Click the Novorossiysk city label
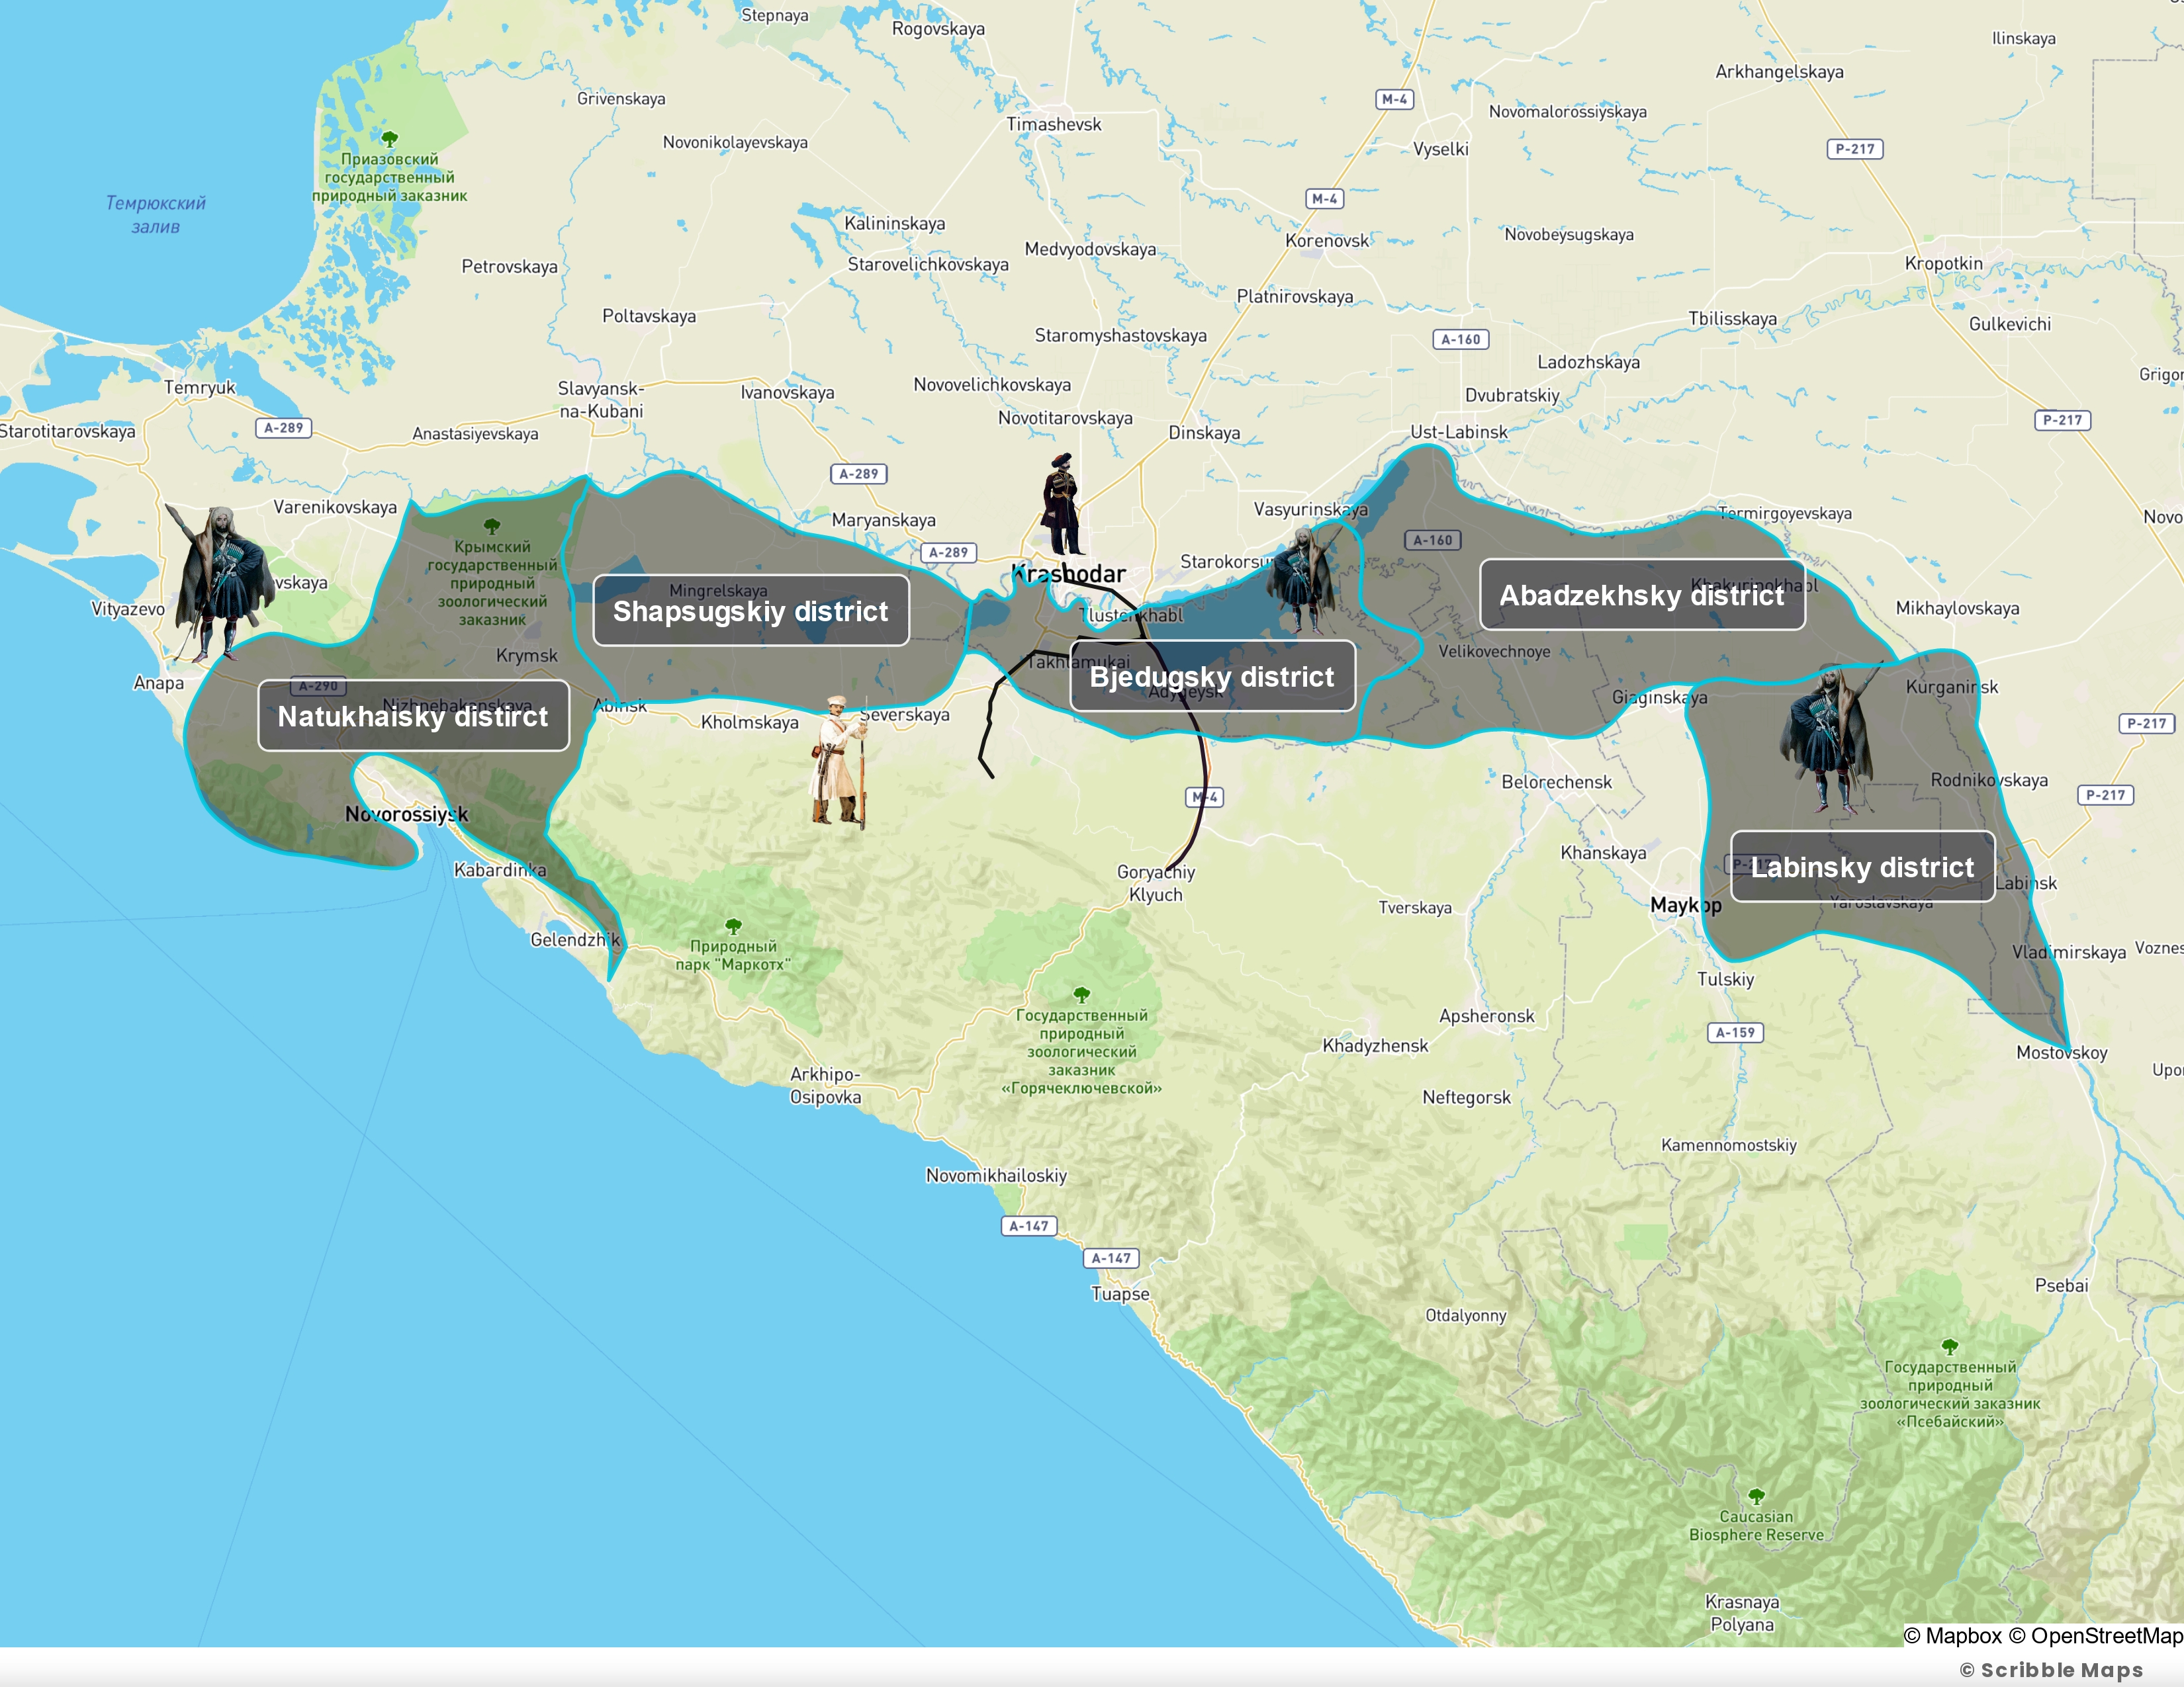Viewport: 2184px width, 1687px height. tap(407, 814)
